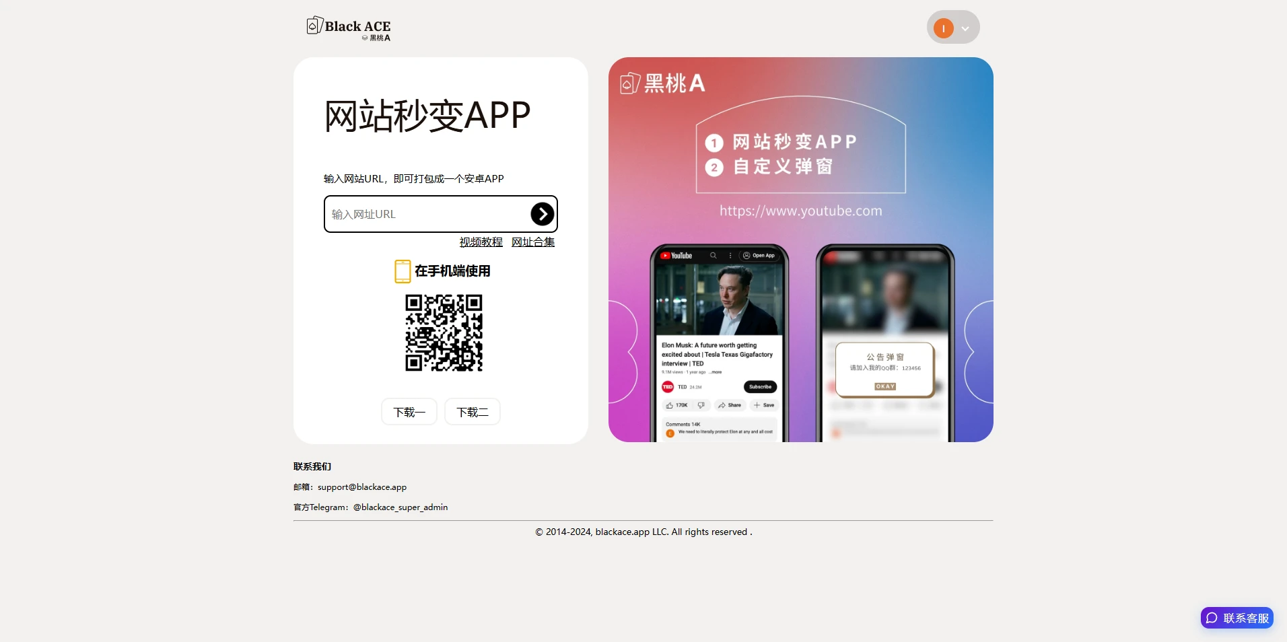
Task: Click the 联系客服 support button
Action: [x=1237, y=618]
